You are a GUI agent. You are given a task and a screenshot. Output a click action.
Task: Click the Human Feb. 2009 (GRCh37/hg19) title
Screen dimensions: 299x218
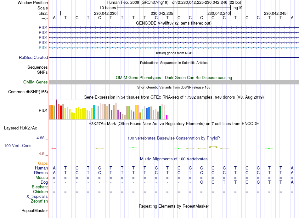(138, 3)
